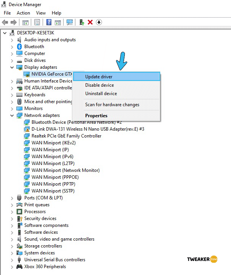The height and width of the screenshot is (275, 231).
Task: Click the Processors chip icon
Action: (x=19, y=212)
